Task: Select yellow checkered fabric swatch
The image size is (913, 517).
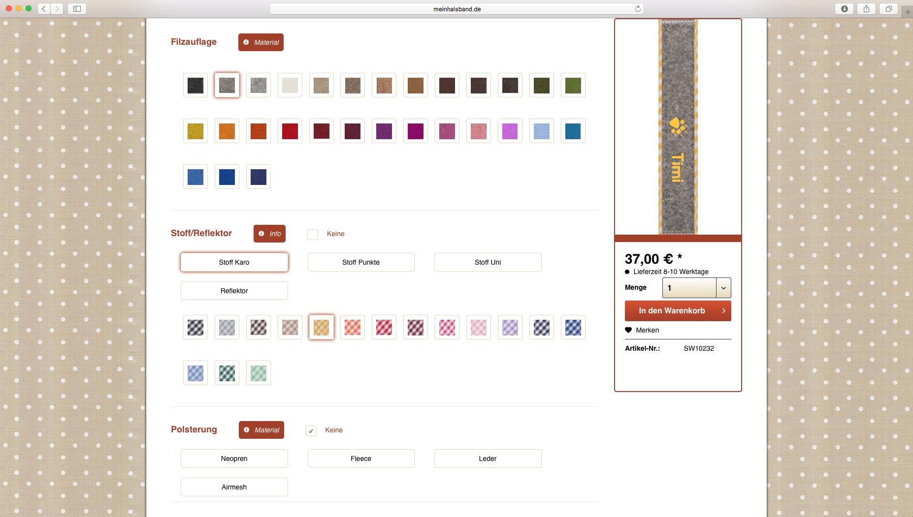Action: pos(322,327)
